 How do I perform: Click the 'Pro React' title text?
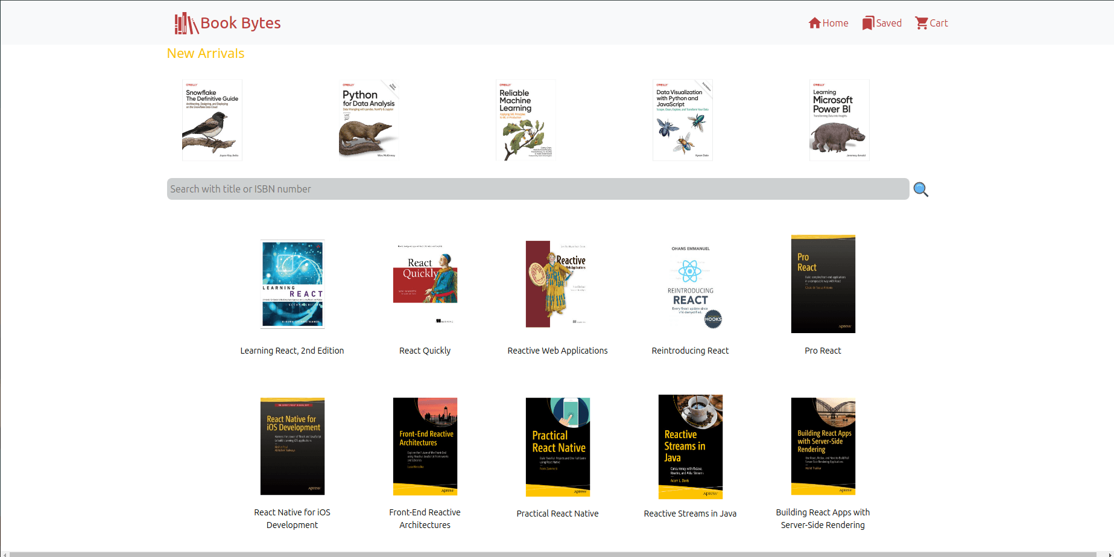(x=823, y=351)
